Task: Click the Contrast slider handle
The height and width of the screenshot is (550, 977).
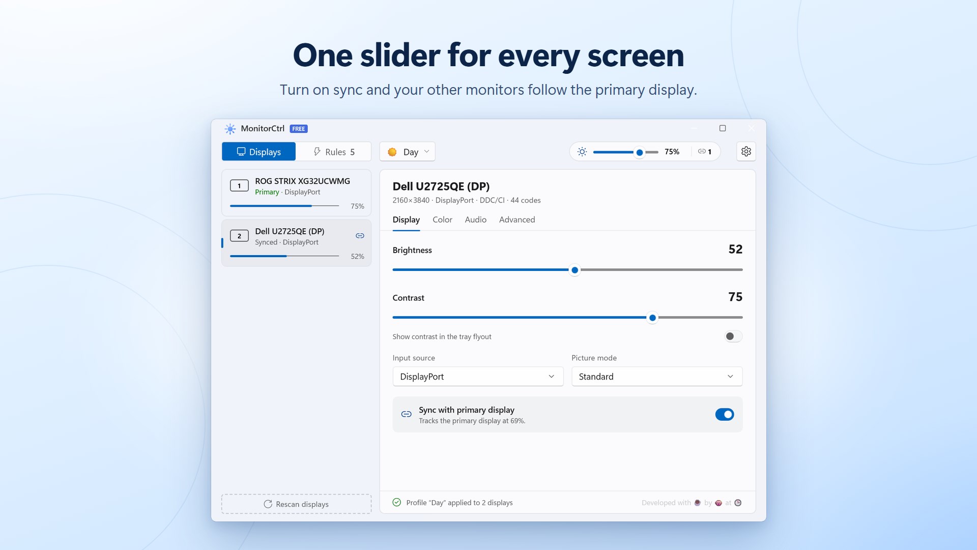Action: tap(652, 318)
